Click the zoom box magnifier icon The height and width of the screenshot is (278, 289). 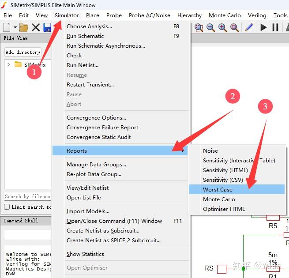[234, 28]
